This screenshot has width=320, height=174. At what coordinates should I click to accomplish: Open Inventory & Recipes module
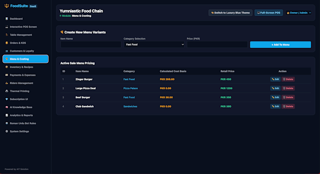click(25, 67)
